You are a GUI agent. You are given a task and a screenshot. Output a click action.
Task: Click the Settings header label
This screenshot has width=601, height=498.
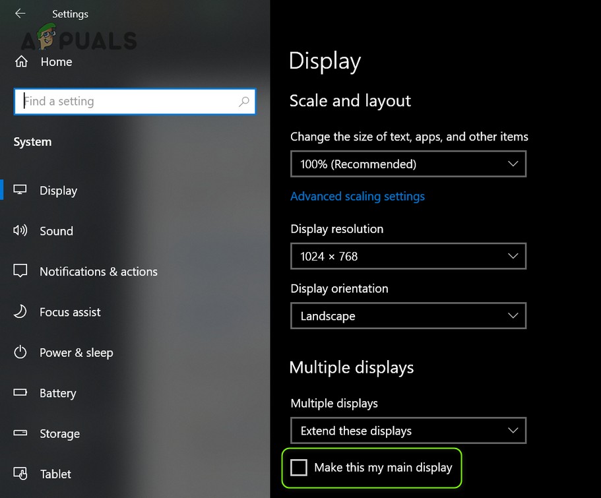(70, 14)
